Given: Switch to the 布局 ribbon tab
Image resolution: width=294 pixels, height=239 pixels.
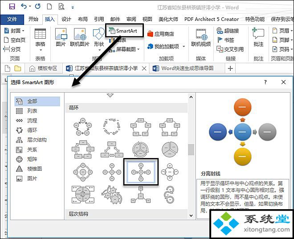Looking at the screenshot, I should [83, 19].
